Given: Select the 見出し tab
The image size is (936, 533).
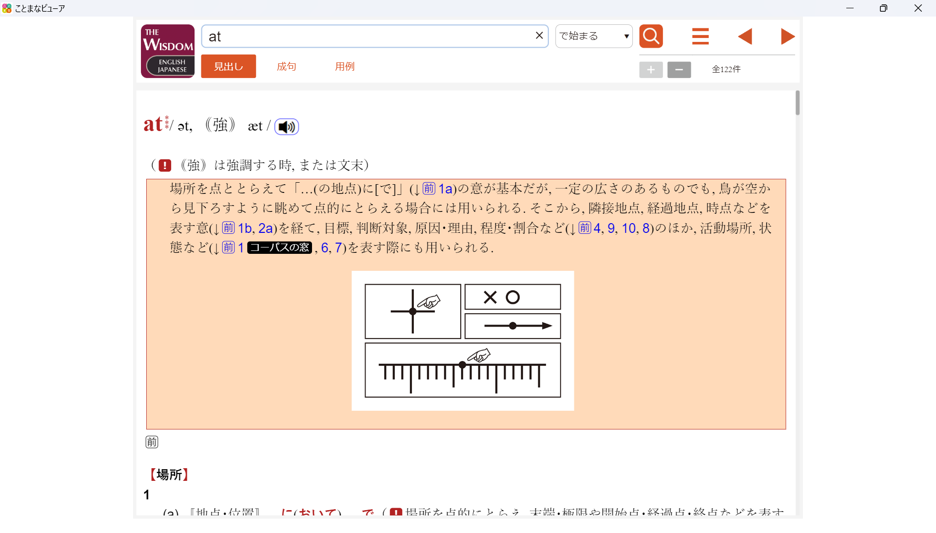Looking at the screenshot, I should (228, 66).
